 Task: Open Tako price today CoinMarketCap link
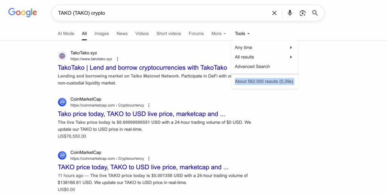141,114
